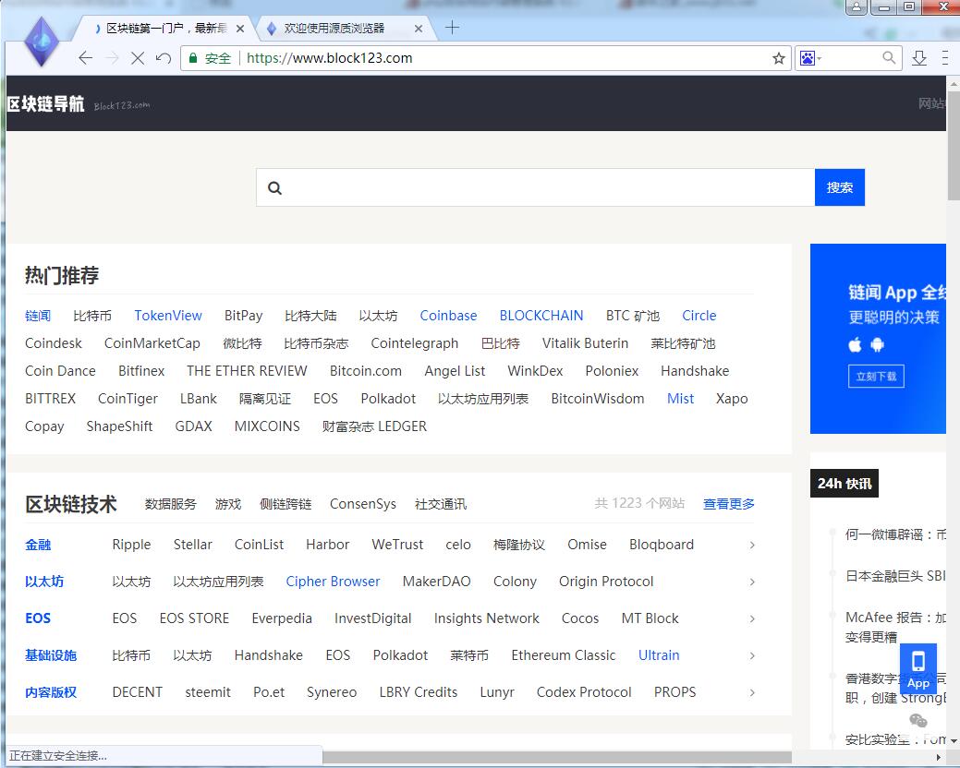Open the Coinbase link
This screenshot has height=768, width=960.
point(448,316)
